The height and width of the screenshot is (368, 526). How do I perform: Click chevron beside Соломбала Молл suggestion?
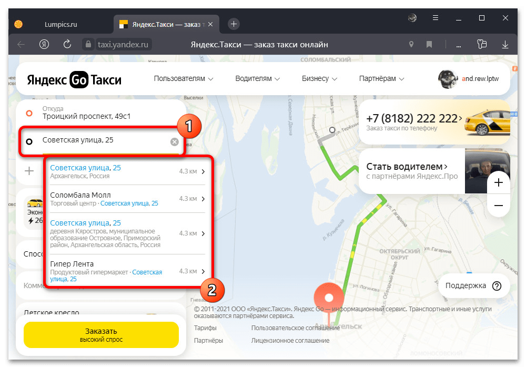click(203, 199)
